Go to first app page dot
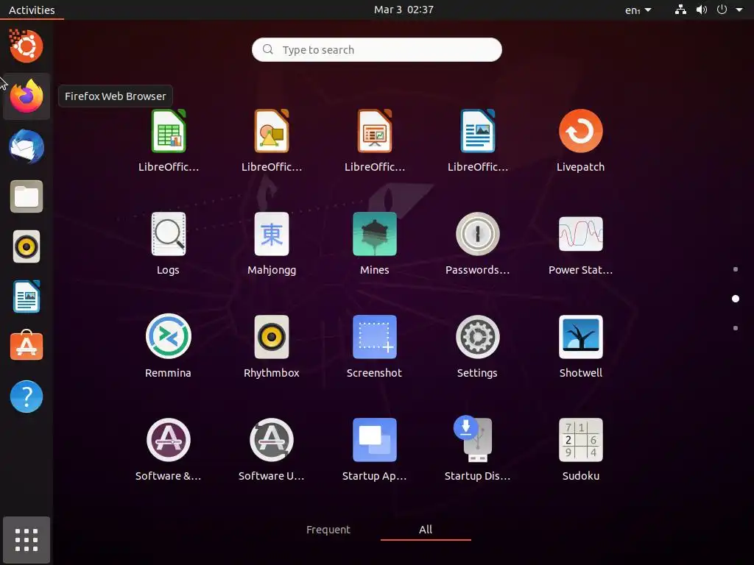 pos(736,269)
